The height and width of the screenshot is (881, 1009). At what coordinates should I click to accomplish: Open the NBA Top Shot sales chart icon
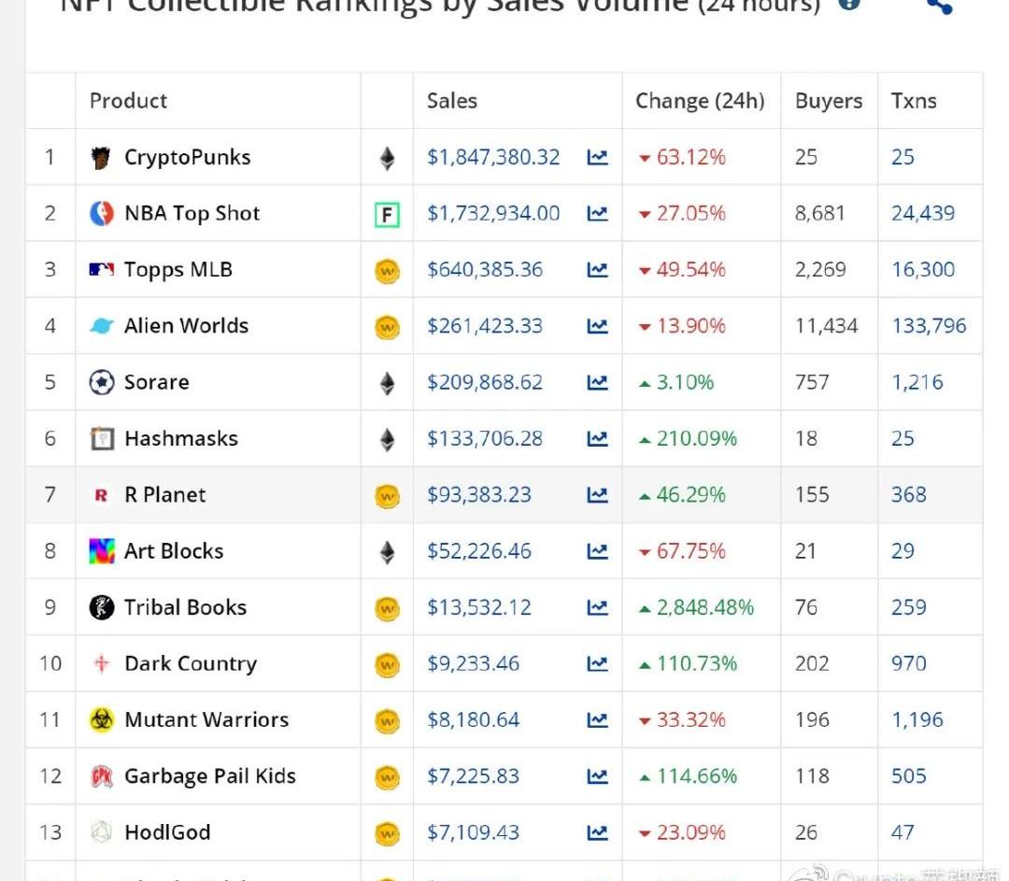coord(597,214)
